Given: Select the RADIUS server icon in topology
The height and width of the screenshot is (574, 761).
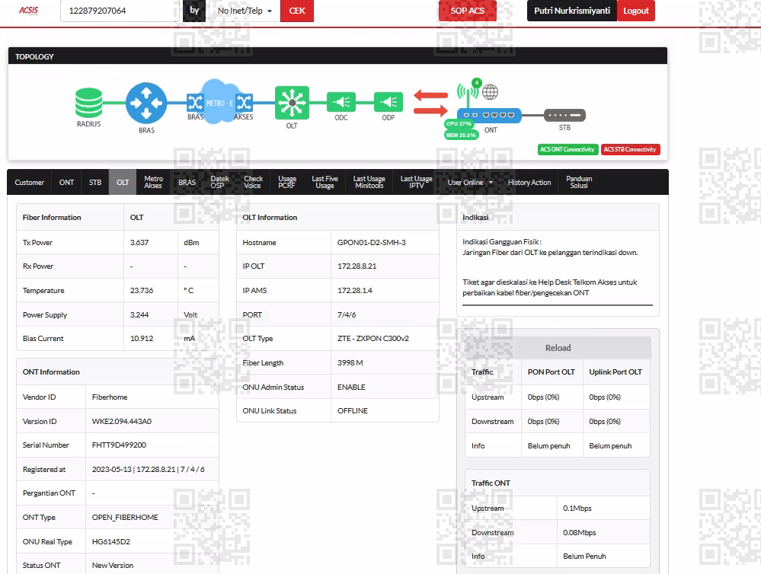Looking at the screenshot, I should (x=89, y=102).
